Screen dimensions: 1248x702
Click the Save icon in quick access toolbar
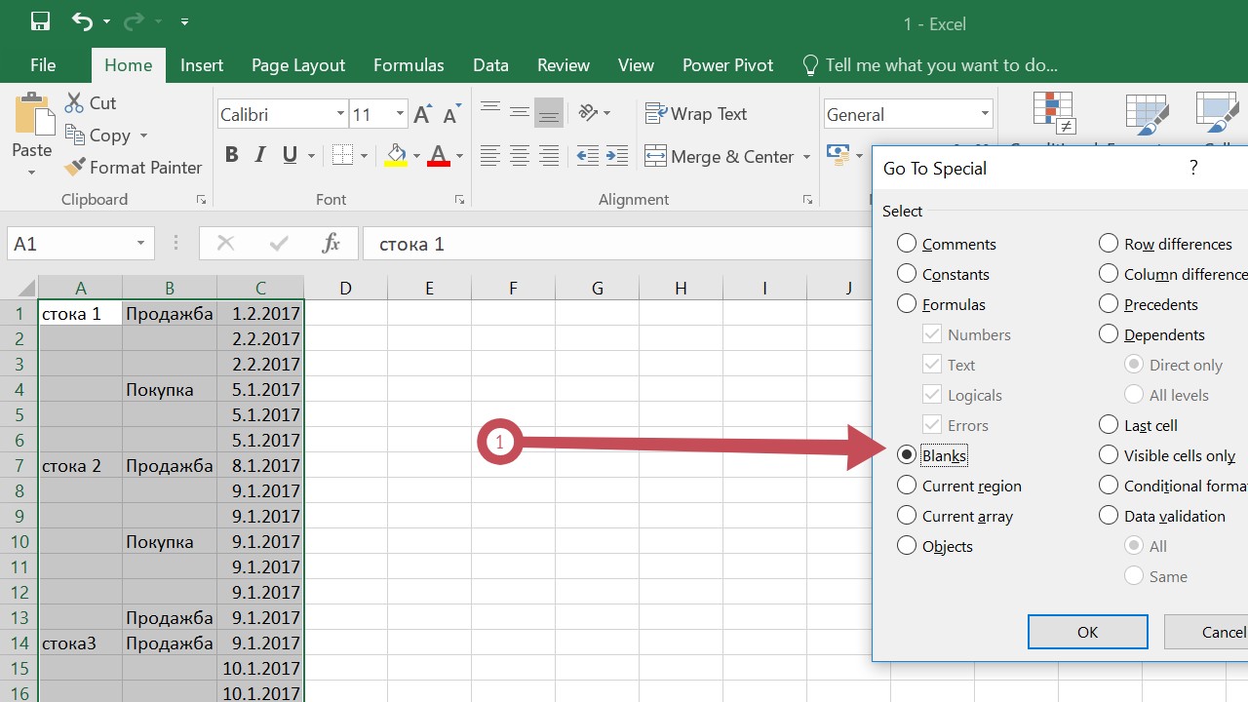(40, 21)
